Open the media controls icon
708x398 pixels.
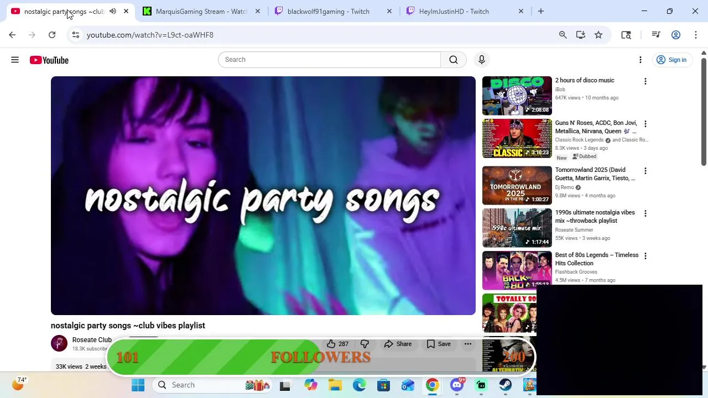[x=656, y=35]
